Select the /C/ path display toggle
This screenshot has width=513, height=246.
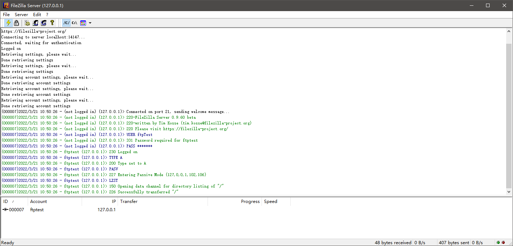click(67, 23)
